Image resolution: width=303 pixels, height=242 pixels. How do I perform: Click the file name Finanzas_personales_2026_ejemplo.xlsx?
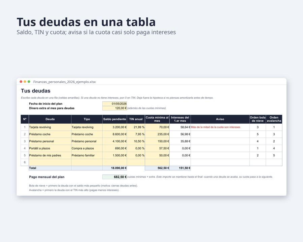coord(64,82)
